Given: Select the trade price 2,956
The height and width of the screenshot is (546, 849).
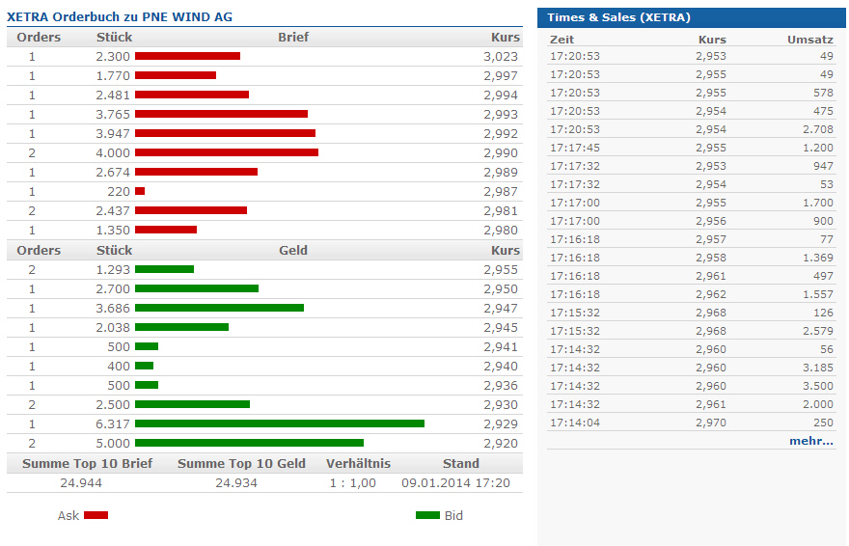Looking at the screenshot, I should (x=711, y=221).
